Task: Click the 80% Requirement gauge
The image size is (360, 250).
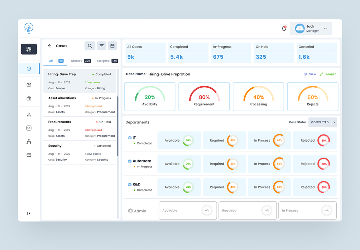Action: (204, 97)
